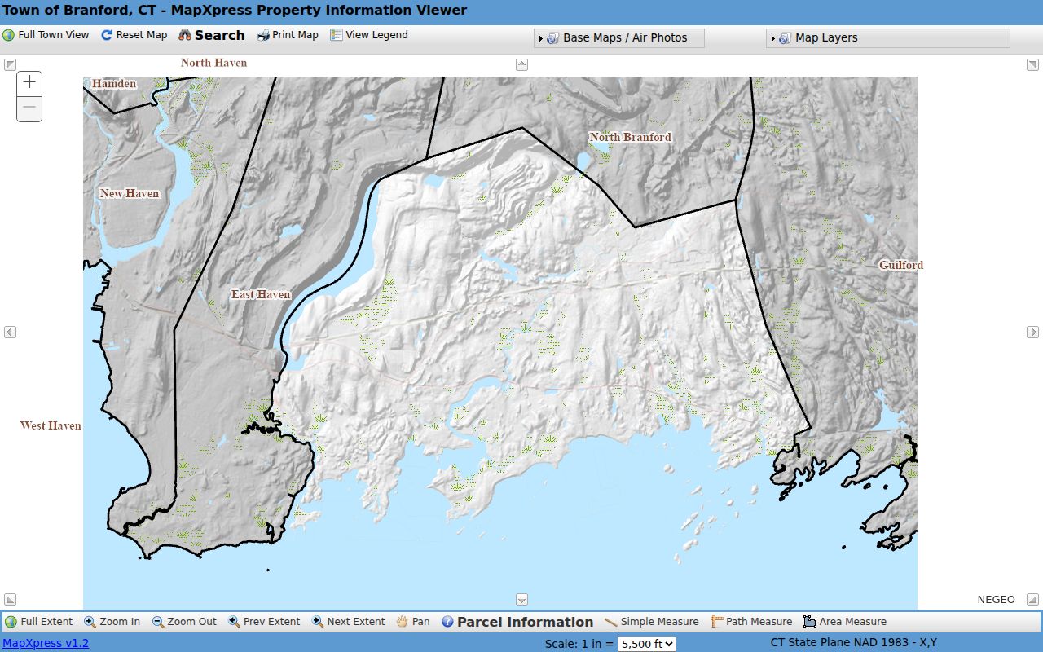Click the North Branford label on map
This screenshot has height=652, width=1043.
[x=631, y=137]
